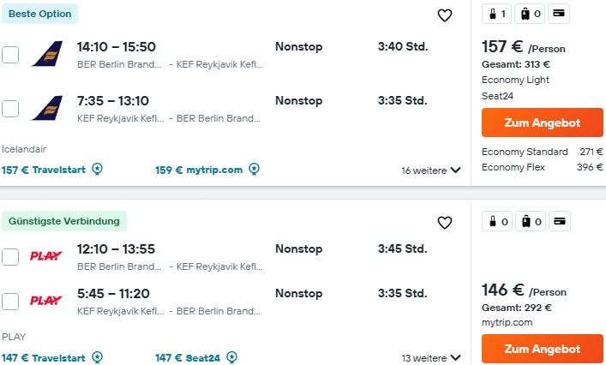Tick the PLAY 5:45 – 11:20 return checkbox
Viewport: 606px width, 365px height.
10,302
